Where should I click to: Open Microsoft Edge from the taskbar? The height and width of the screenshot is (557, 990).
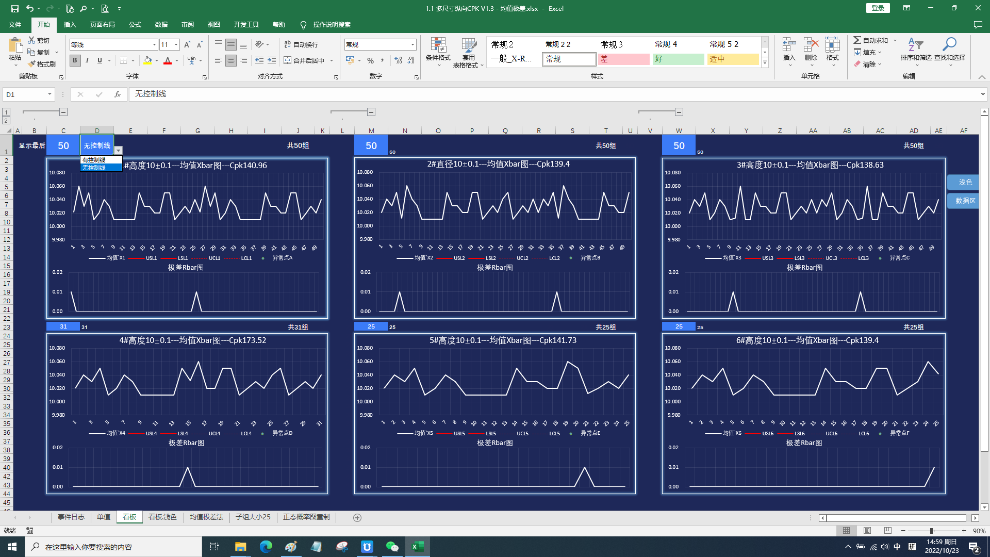coord(266,547)
